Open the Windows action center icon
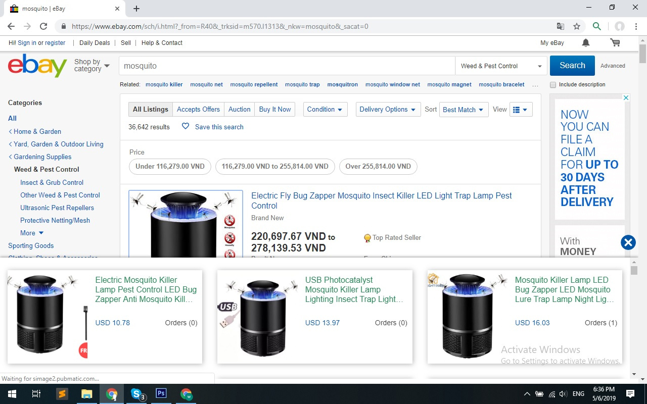This screenshot has width=647, height=404. click(x=630, y=394)
